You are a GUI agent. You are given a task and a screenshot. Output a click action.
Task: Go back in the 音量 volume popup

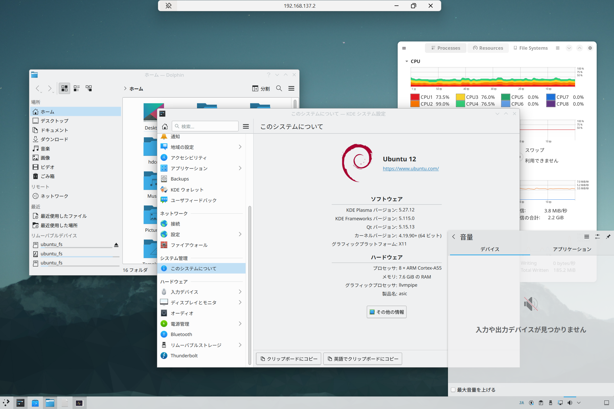click(x=454, y=237)
